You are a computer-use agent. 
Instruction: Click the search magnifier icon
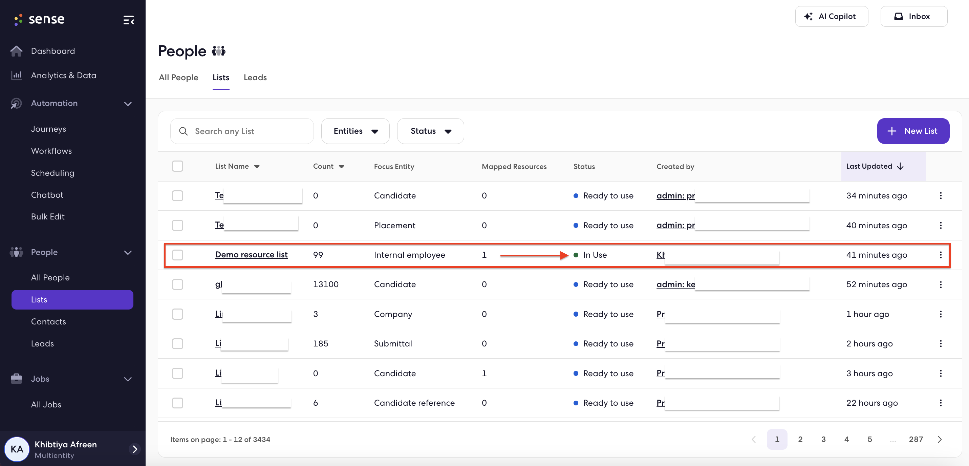pos(183,131)
